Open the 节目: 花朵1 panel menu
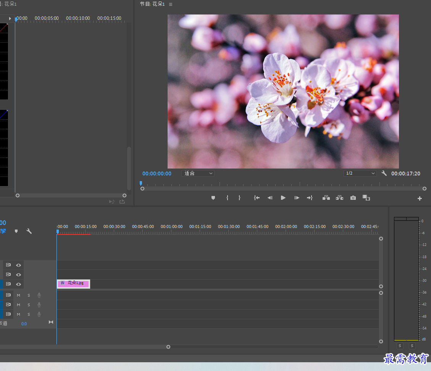431x371 pixels. click(x=171, y=5)
